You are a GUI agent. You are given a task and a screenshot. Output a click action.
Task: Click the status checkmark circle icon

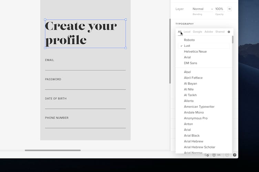[227, 155]
